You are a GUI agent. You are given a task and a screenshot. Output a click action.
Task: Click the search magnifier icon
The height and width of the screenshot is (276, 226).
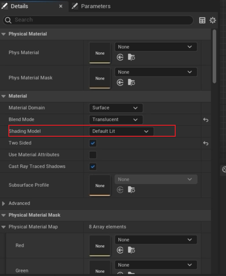pyautogui.click(x=8, y=20)
